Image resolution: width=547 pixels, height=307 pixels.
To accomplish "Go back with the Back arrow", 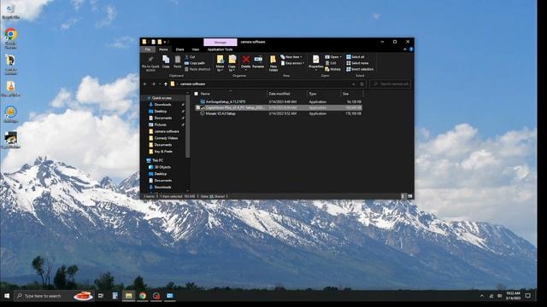I will click(x=145, y=84).
